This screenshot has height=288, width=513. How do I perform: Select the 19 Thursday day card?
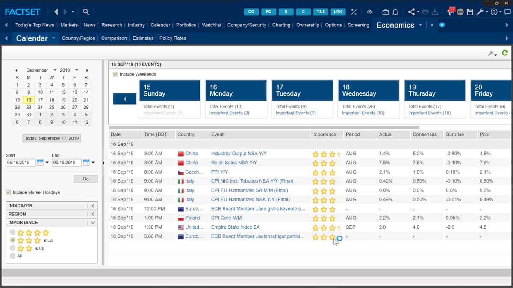[x=435, y=99]
